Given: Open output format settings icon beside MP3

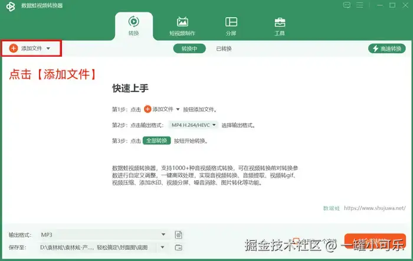Looking at the screenshot, I should point(179,234).
